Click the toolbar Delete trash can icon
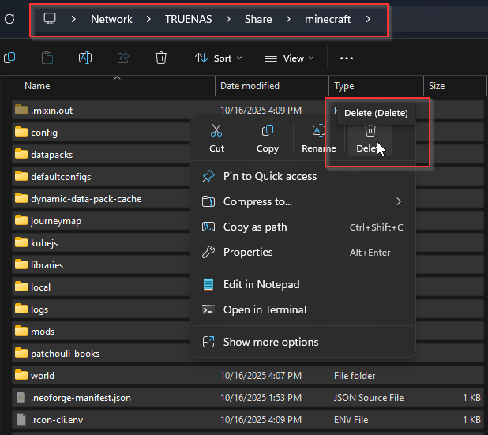Image resolution: width=488 pixels, height=435 pixels. 161,58
